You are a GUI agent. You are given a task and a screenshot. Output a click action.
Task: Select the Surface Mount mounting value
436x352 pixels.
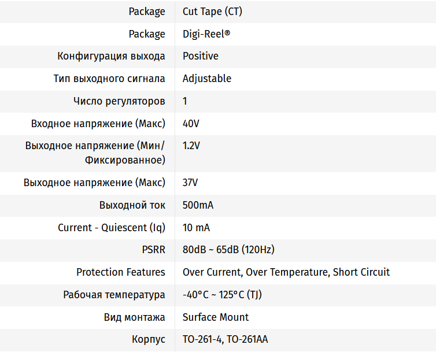215,317
